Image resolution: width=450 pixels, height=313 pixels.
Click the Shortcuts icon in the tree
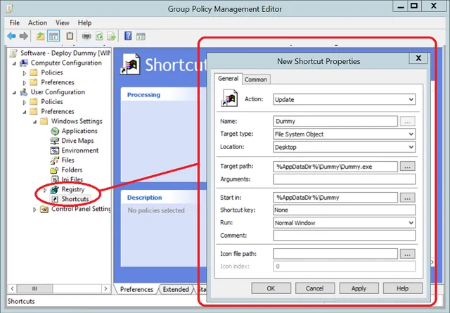[x=55, y=199]
